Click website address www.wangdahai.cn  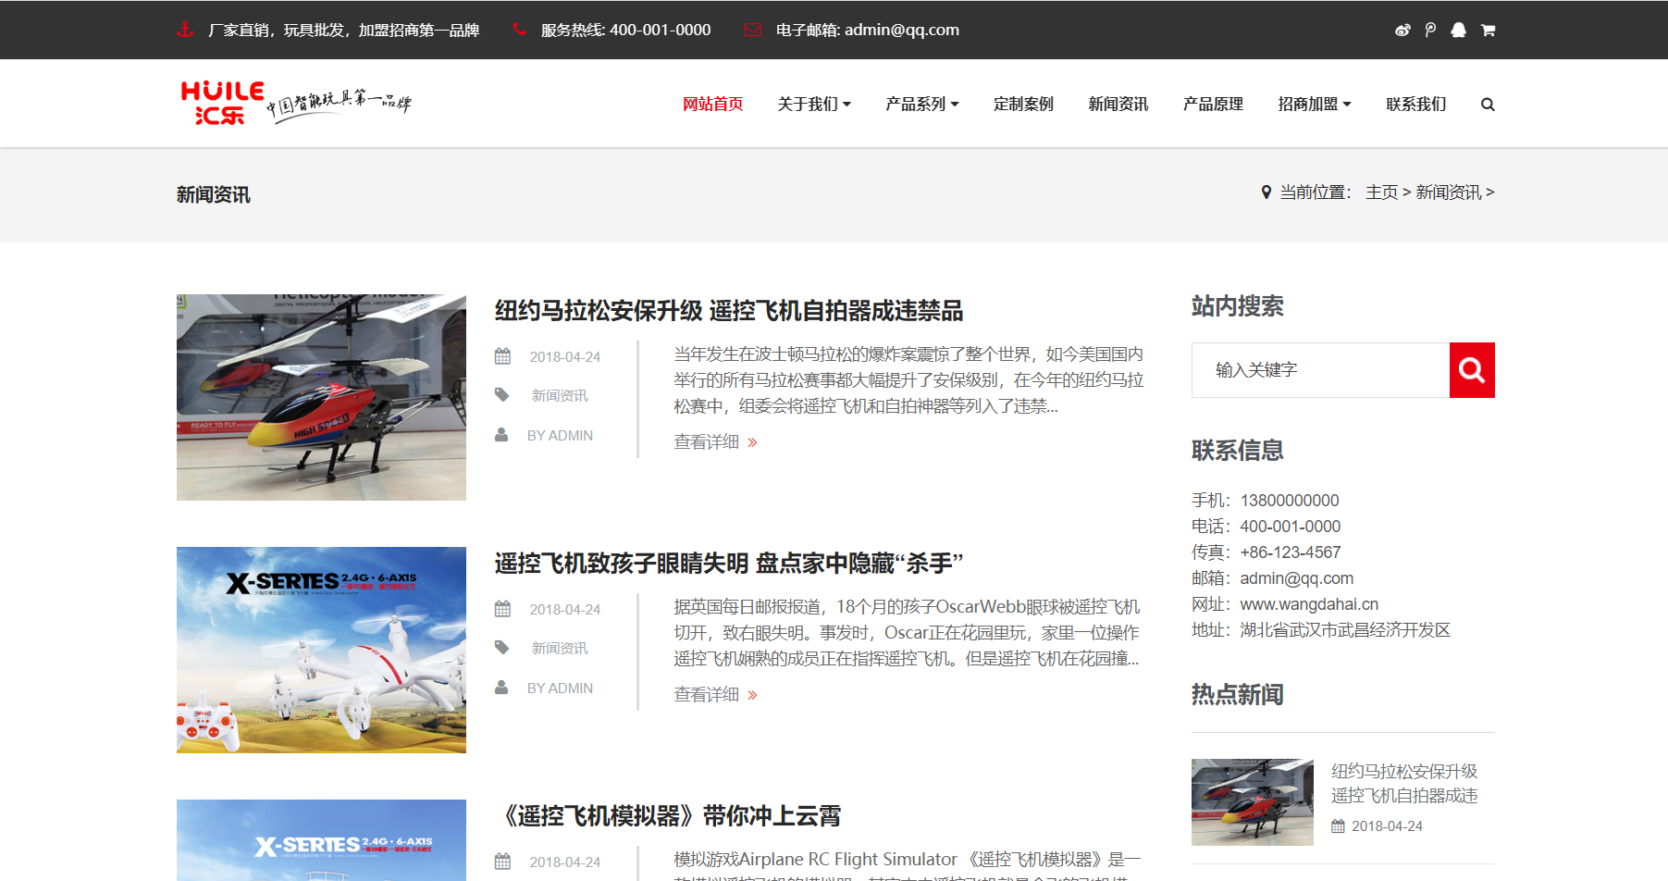pos(1309,604)
